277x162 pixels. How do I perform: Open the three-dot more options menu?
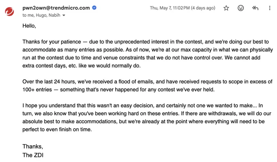pyautogui.click(x=270, y=8)
